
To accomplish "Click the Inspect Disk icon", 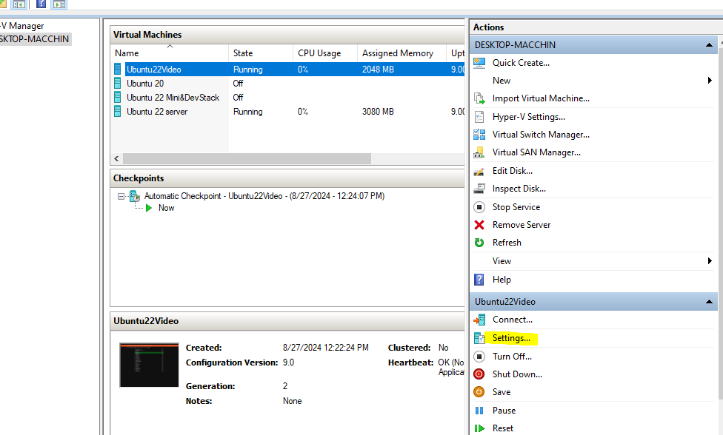I will (479, 189).
